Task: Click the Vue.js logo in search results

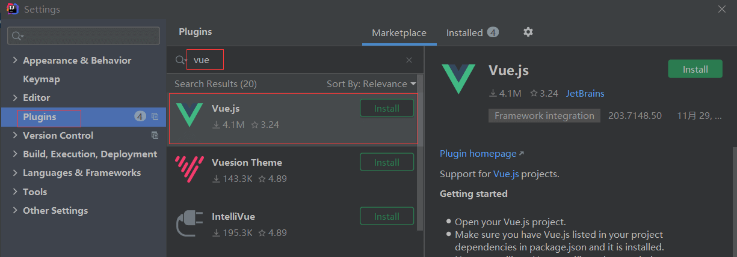Action: point(189,116)
